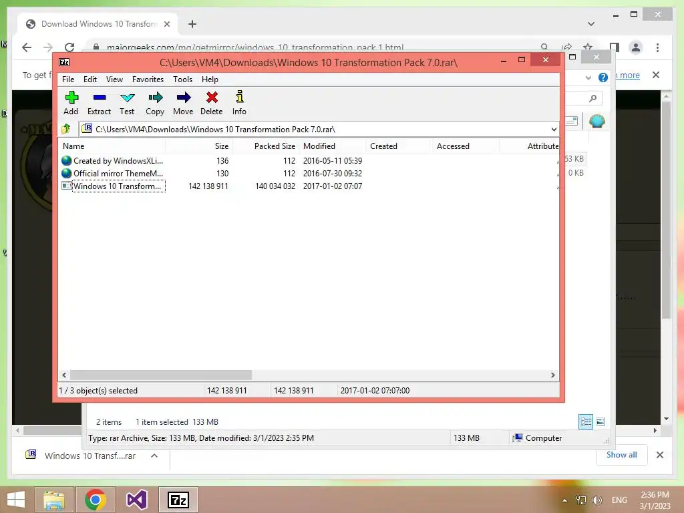Open Chrome from taskbar
Image resolution: width=684 pixels, height=513 pixels.
[x=96, y=500]
